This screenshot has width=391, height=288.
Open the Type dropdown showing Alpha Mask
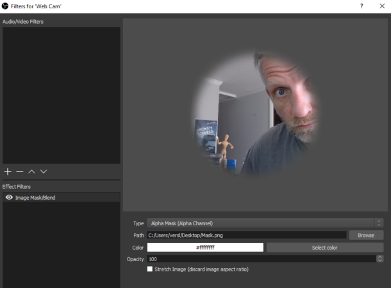pyautogui.click(x=260, y=223)
